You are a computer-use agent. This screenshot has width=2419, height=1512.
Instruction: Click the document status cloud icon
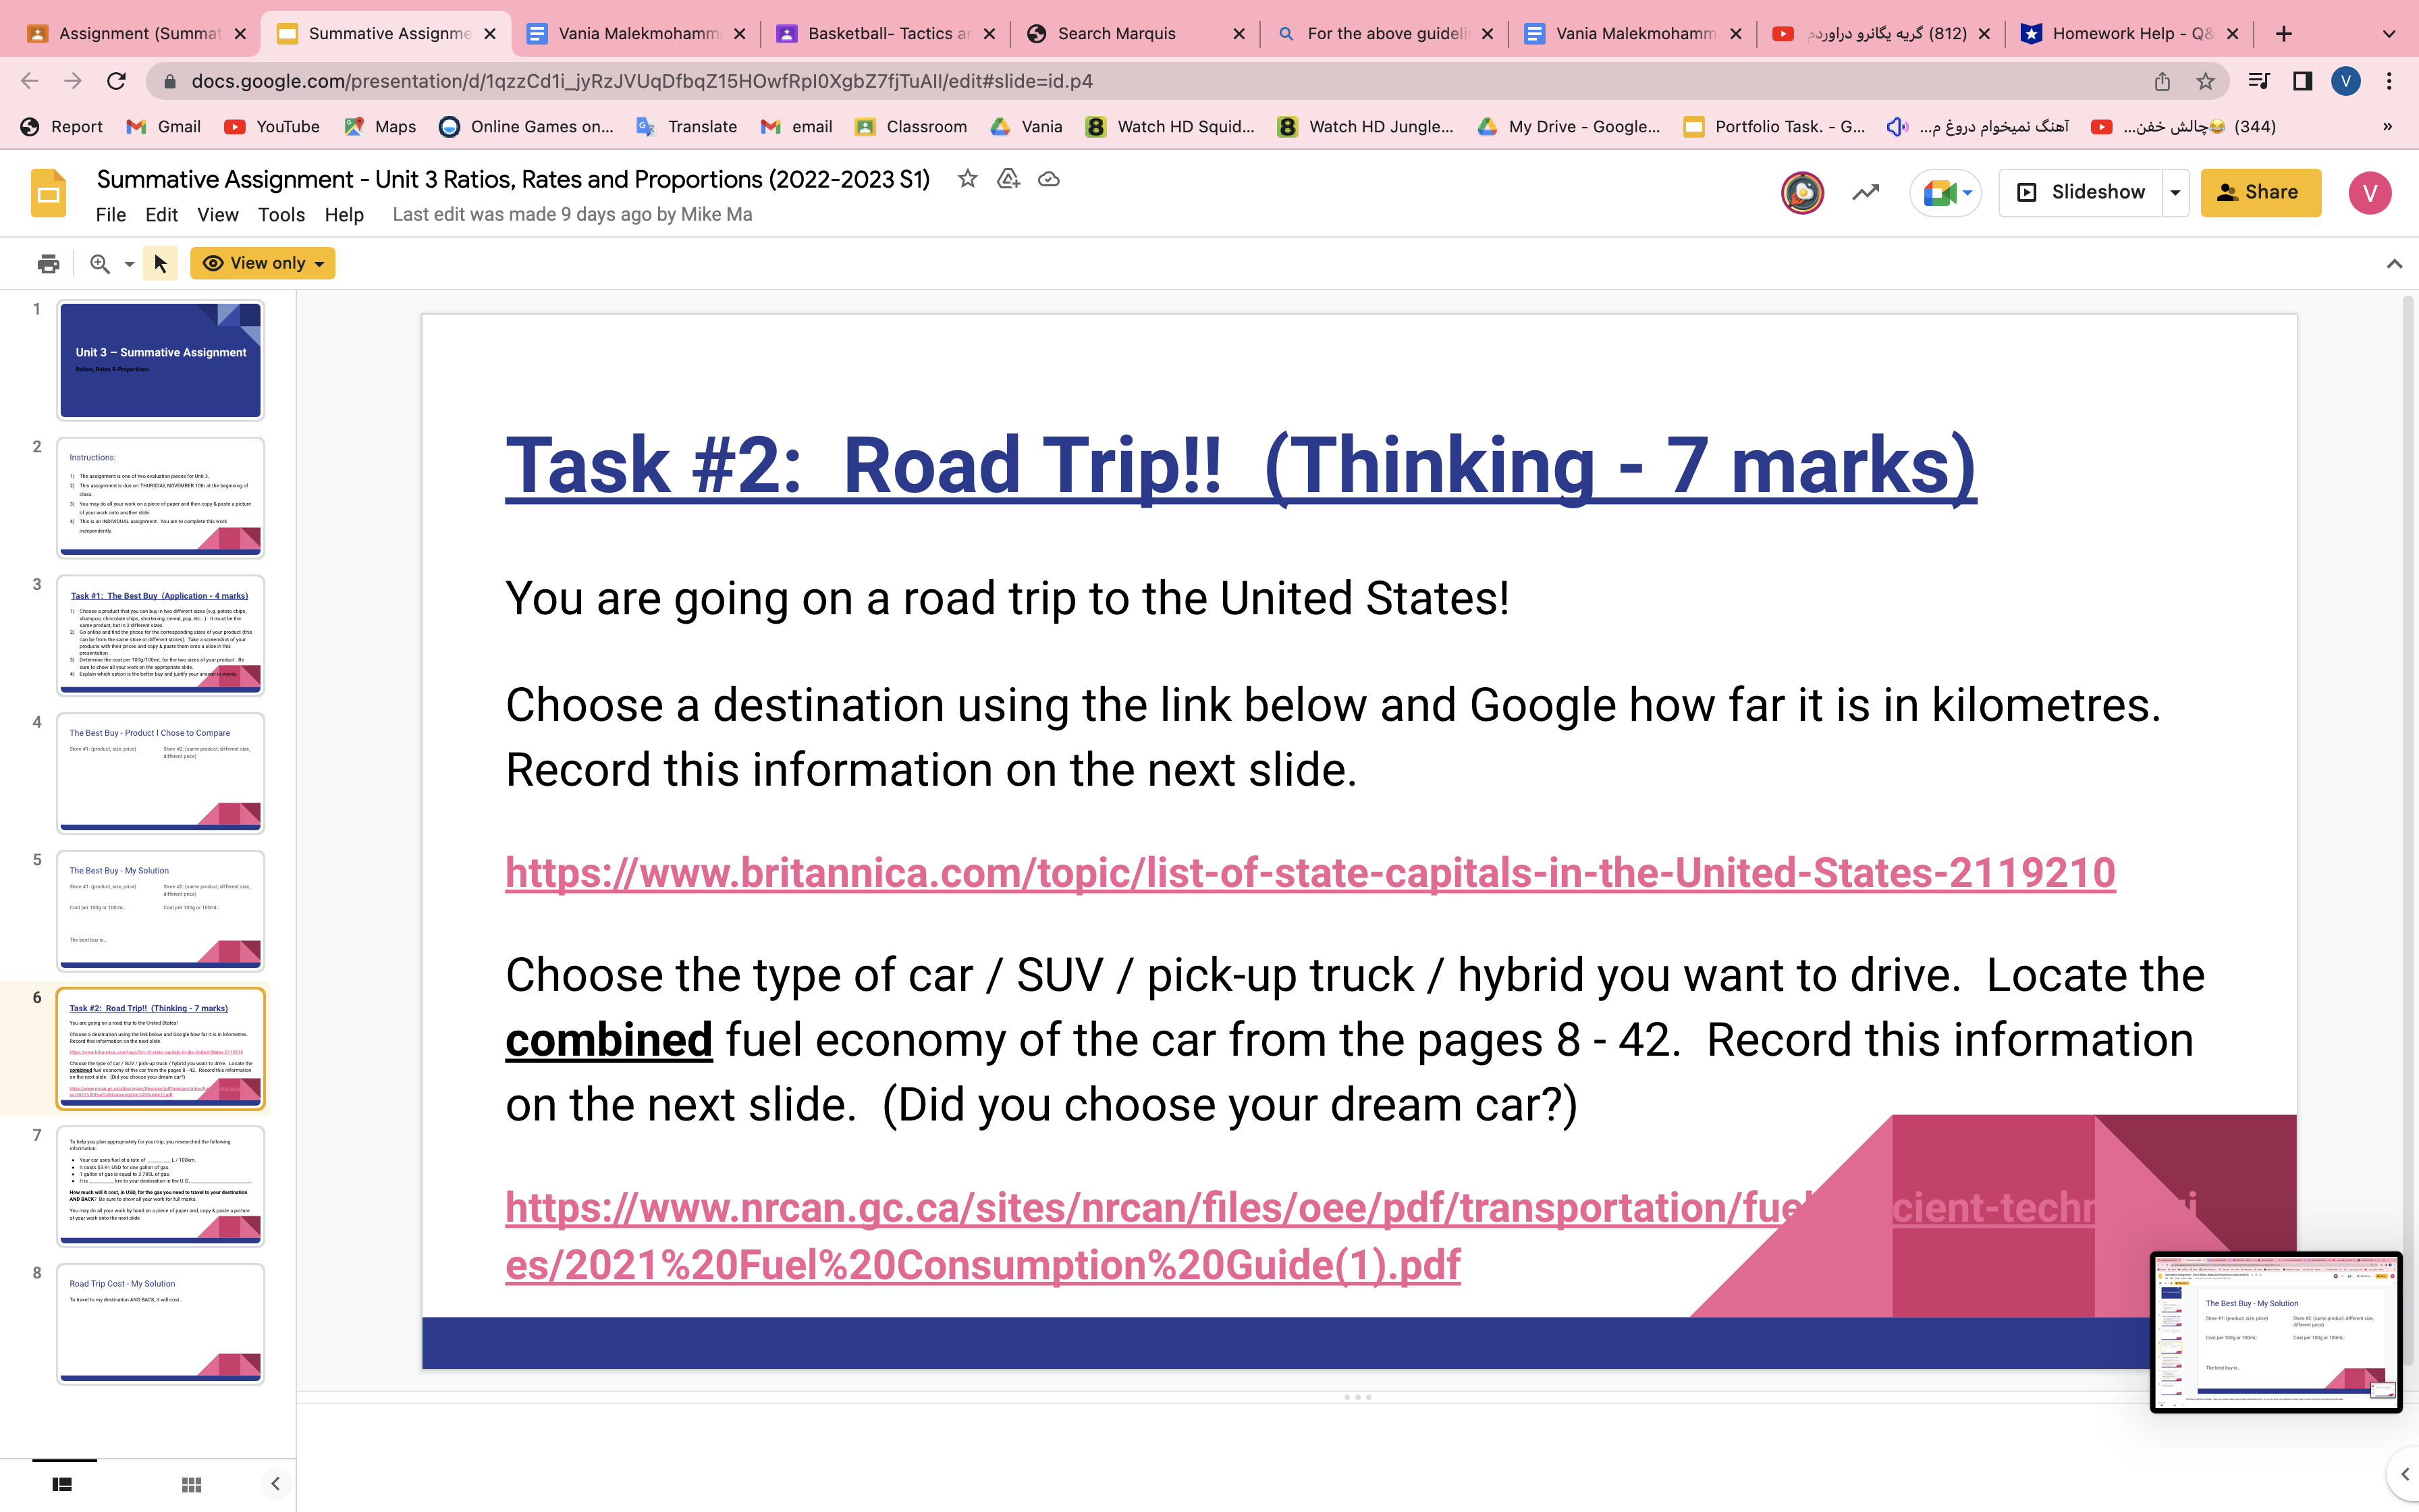click(x=1049, y=179)
